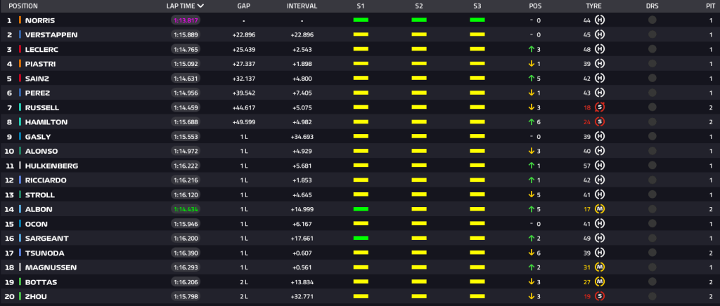Image resolution: width=720 pixels, height=306 pixels.
Task: Click Hamilton's green up arrow
Action: tap(532, 122)
